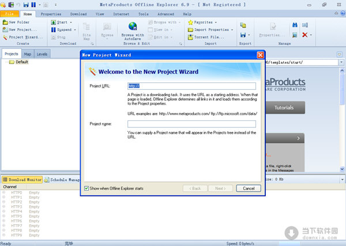346x246 pixels.
Task: Click the Next button in wizard
Action: click(220, 188)
